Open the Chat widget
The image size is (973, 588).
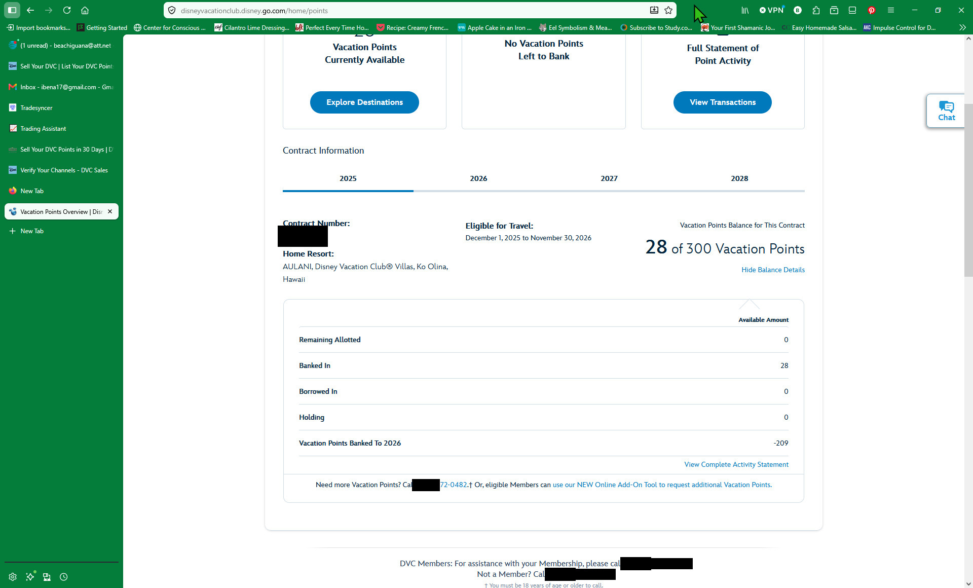(x=946, y=111)
